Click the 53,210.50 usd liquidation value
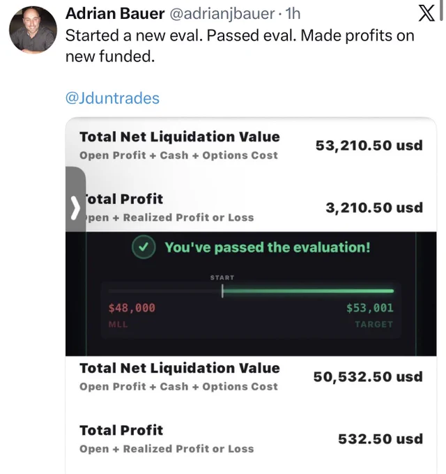The width and height of the screenshot is (446, 474). pos(369,146)
